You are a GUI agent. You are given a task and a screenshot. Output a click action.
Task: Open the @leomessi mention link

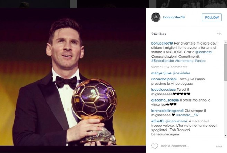(x=204, y=52)
